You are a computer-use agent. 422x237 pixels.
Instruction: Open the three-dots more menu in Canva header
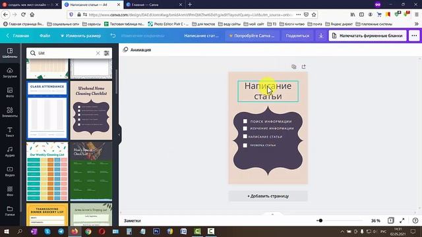click(x=414, y=36)
